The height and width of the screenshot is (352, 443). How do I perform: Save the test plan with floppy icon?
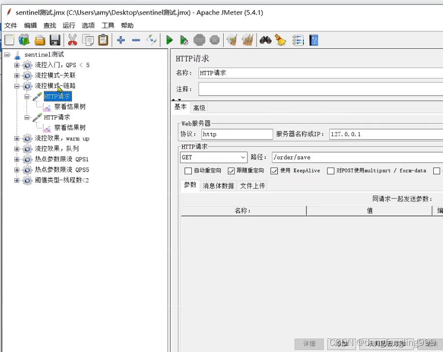pos(55,40)
